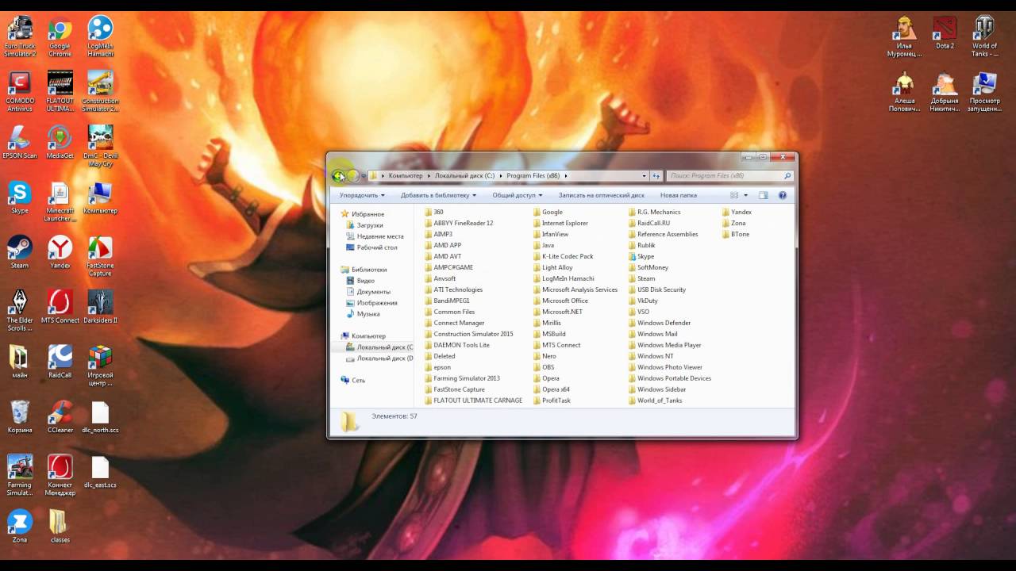
Task: Click the Skype desktop icon
Action: point(19,197)
